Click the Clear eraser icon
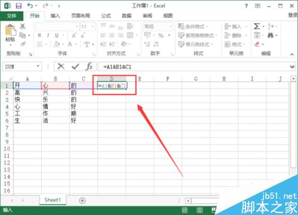Viewport: 298px width, 215px height. coord(257,44)
